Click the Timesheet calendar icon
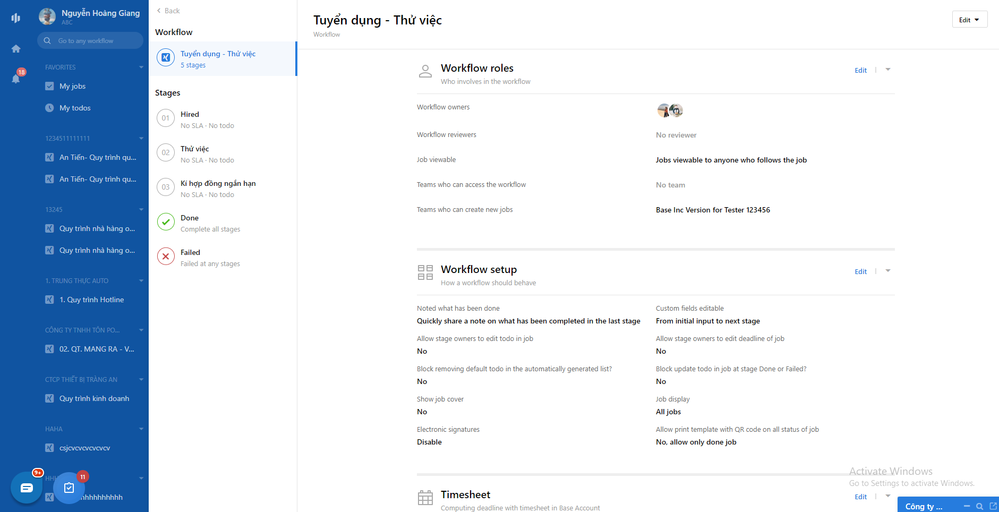Viewport: 999px width, 512px height. click(425, 497)
